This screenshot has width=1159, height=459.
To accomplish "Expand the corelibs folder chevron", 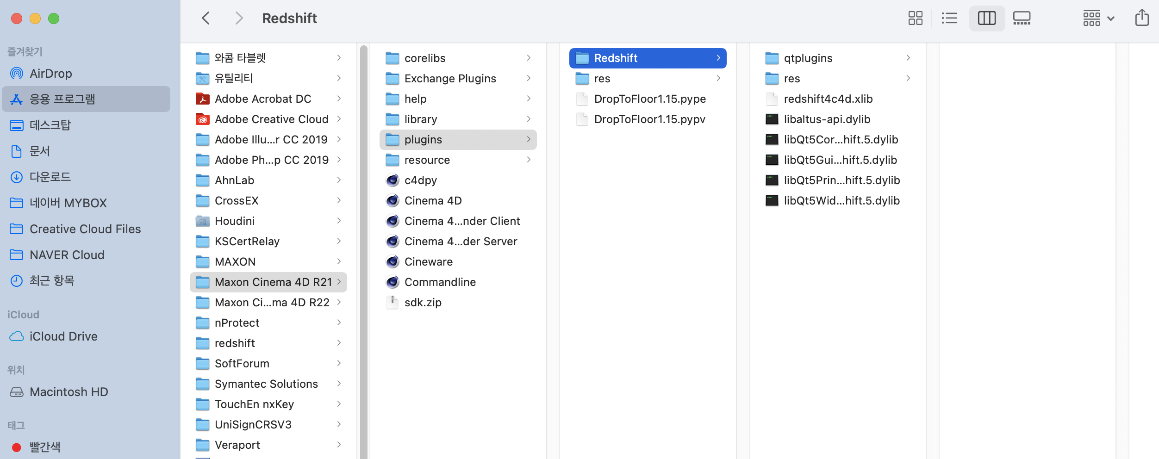I will click(529, 58).
